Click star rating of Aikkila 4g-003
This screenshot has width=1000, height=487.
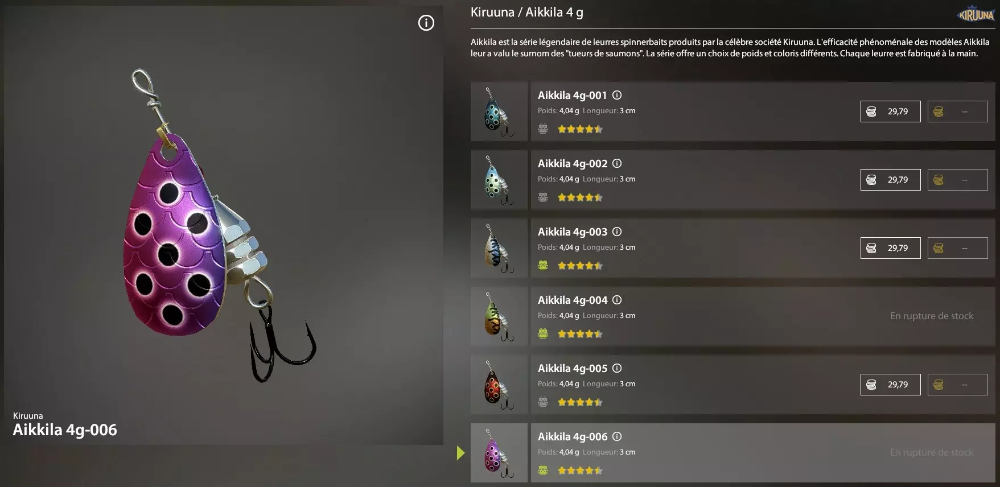click(580, 266)
